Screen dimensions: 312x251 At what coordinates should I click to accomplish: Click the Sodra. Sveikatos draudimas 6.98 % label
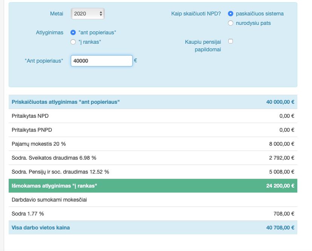pos(54,158)
